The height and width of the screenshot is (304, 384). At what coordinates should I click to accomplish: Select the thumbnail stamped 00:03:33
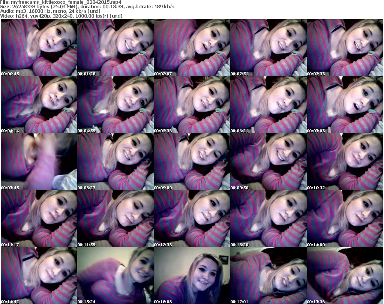coord(345,48)
